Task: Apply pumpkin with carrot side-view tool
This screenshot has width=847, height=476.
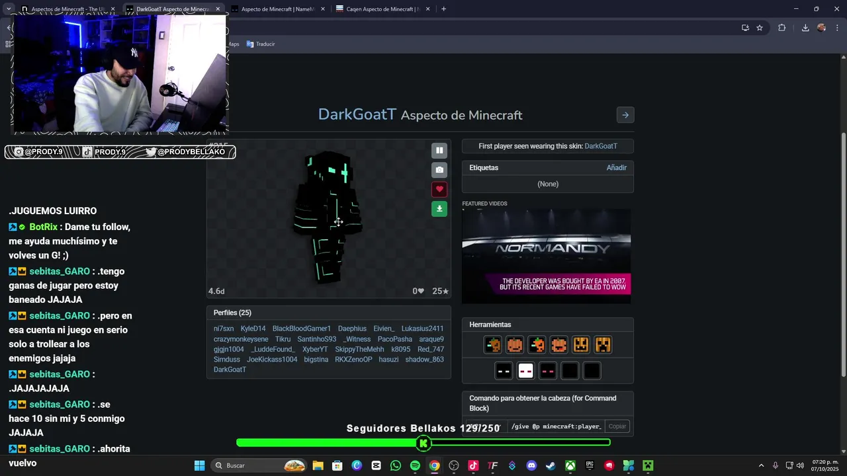Action: pyautogui.click(x=493, y=344)
